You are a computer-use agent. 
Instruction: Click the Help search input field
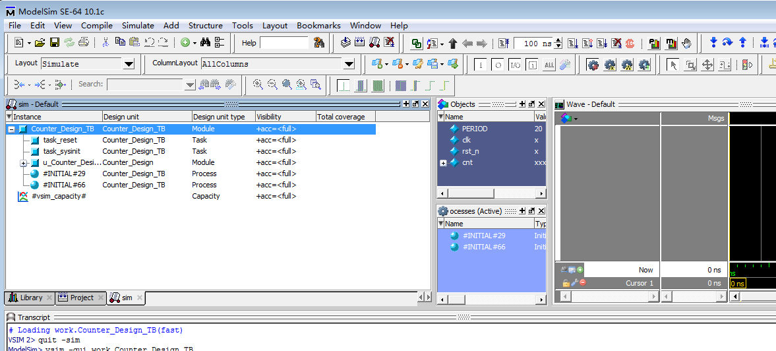[x=284, y=43]
